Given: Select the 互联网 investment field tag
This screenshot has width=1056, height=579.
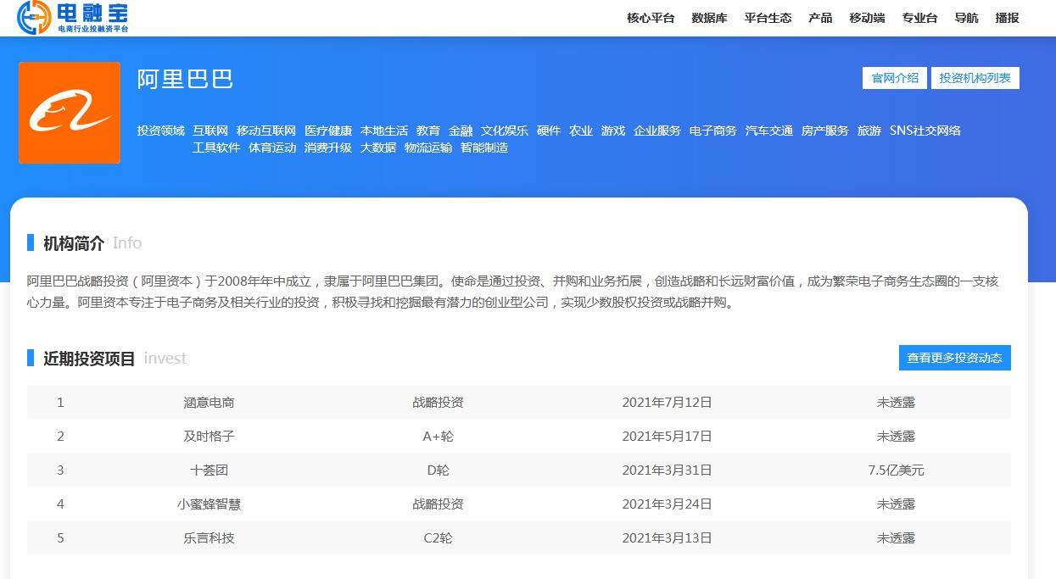Looking at the screenshot, I should [x=210, y=131].
